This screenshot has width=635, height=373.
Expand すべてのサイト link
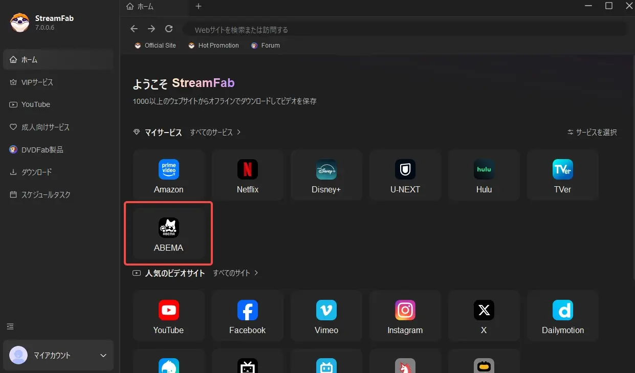coord(235,273)
